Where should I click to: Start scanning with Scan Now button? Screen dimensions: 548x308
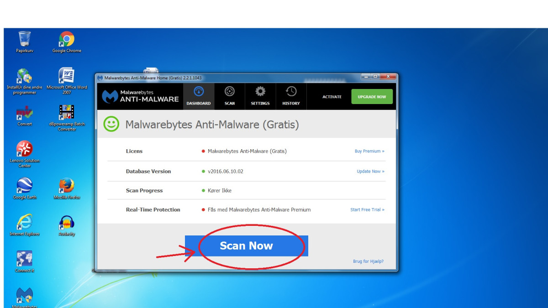(247, 246)
